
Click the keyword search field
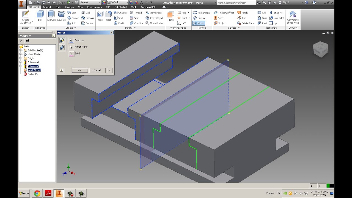pyautogui.click(x=236, y=2)
